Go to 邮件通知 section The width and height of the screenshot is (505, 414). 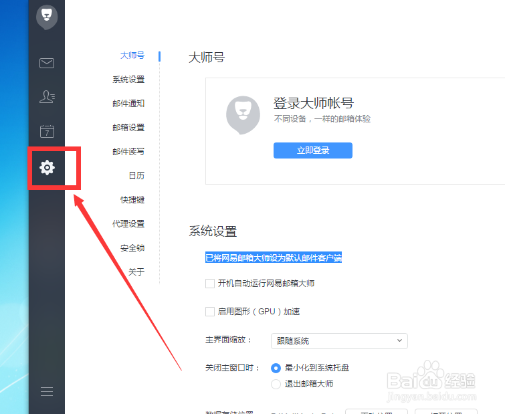(128, 104)
